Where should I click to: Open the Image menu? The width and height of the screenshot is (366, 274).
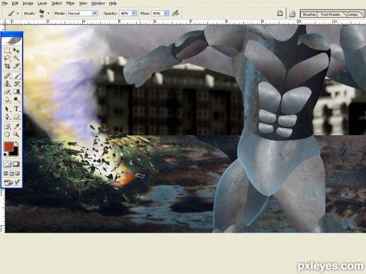28,3
